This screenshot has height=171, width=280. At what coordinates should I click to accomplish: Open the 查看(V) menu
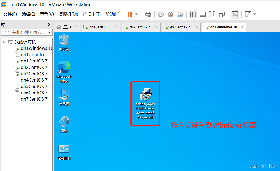[47, 14]
